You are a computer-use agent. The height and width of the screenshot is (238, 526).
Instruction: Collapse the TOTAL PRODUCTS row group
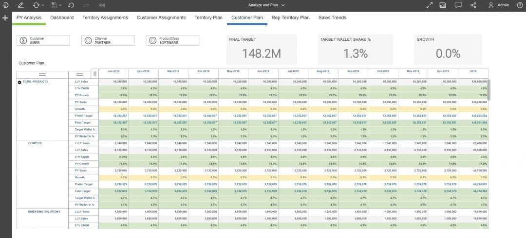coord(20,82)
